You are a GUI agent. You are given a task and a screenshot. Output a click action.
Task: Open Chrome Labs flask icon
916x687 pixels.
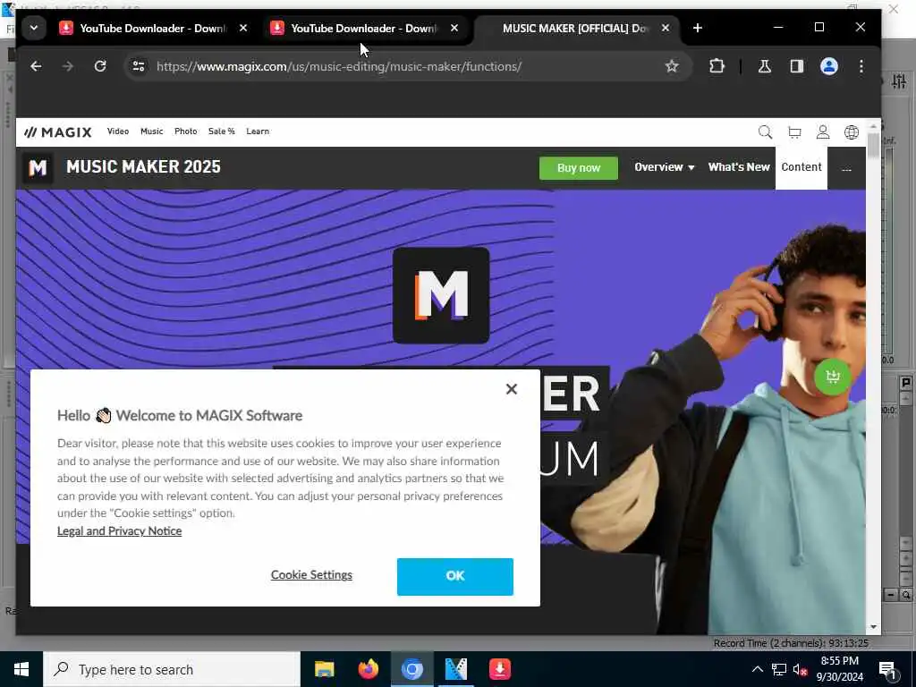coord(764,66)
